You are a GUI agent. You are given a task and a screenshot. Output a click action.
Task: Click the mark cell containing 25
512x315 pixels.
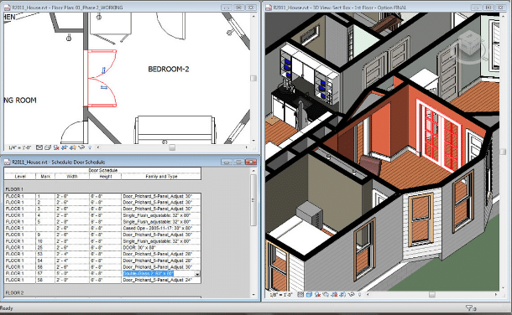tap(45, 248)
